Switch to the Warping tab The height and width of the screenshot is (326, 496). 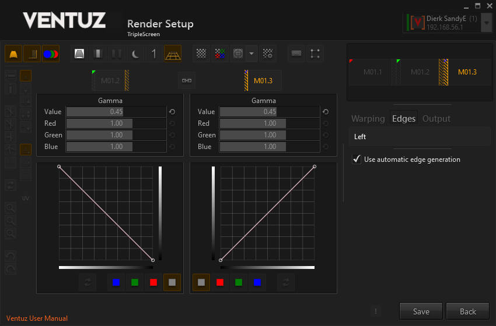(368, 119)
